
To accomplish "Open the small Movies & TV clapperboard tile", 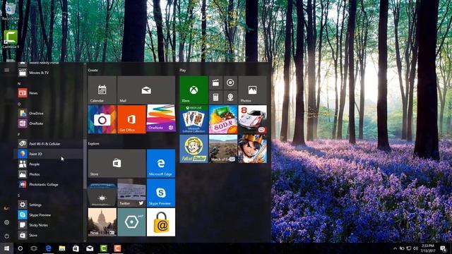I will click(215, 83).
